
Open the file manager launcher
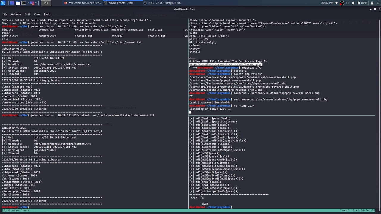pos(18,3)
